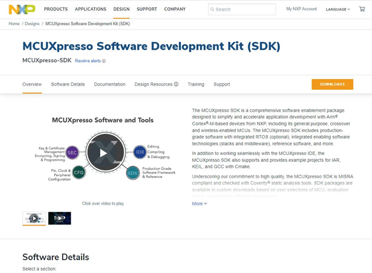
Task: Click the info icon beside Receive alerts
Action: (104, 61)
